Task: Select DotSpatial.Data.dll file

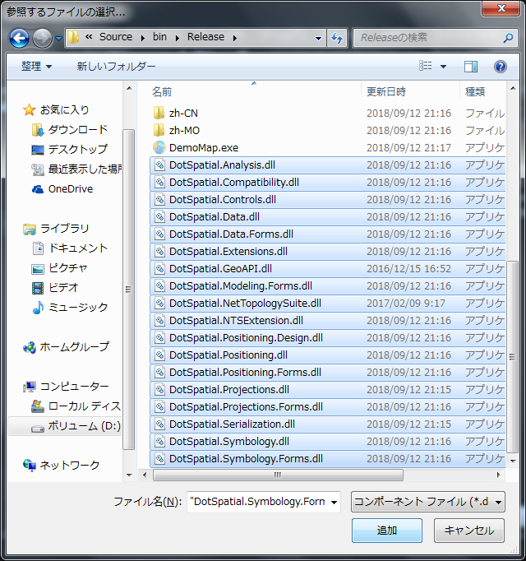Action: pyautogui.click(x=328, y=217)
